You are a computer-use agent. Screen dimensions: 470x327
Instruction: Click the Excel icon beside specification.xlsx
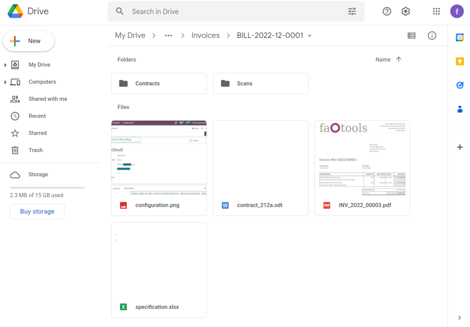123,307
